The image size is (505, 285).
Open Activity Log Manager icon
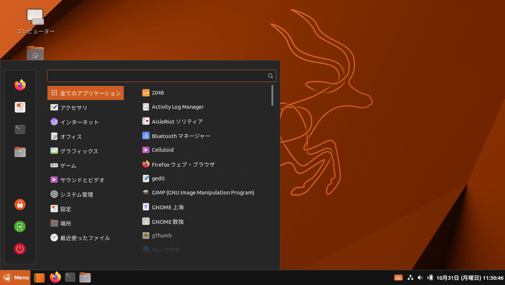click(x=146, y=107)
